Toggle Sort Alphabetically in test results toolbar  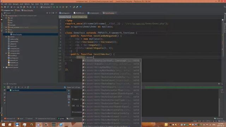pyautogui.click(x=12, y=87)
